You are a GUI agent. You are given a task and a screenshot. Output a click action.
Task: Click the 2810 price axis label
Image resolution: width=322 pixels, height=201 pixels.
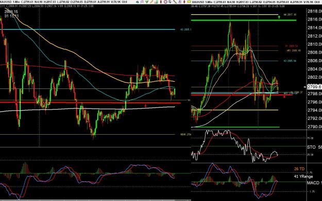(314, 44)
